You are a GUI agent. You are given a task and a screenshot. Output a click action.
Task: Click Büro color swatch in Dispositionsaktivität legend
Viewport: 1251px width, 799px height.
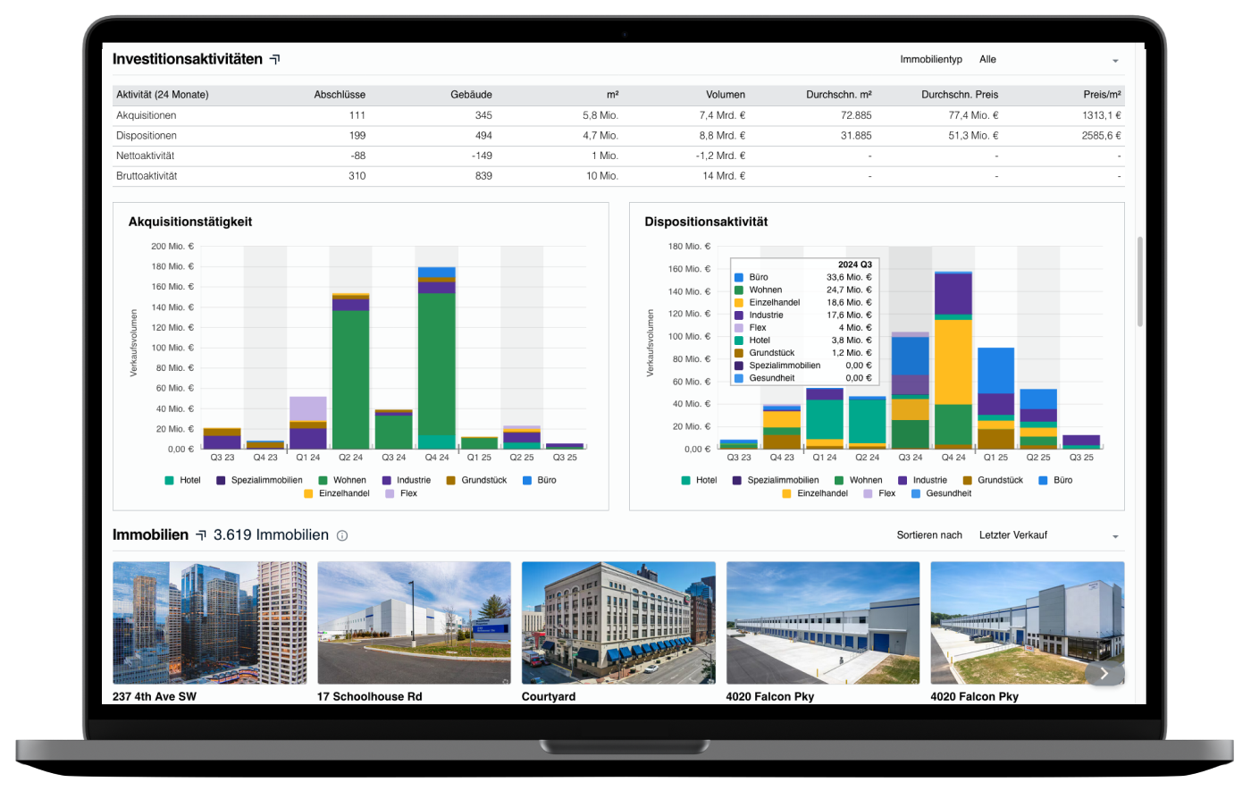click(1042, 480)
